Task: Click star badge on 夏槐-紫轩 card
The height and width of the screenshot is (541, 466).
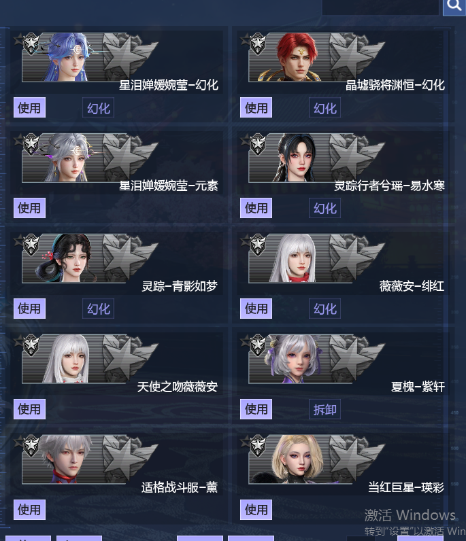Action: click(258, 345)
